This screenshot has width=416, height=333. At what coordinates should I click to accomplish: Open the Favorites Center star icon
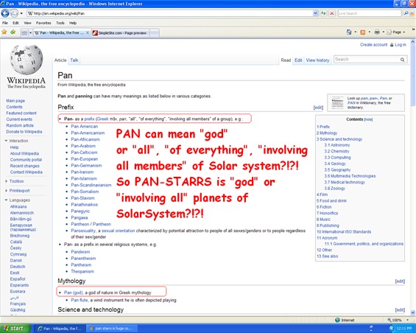click(x=4, y=32)
